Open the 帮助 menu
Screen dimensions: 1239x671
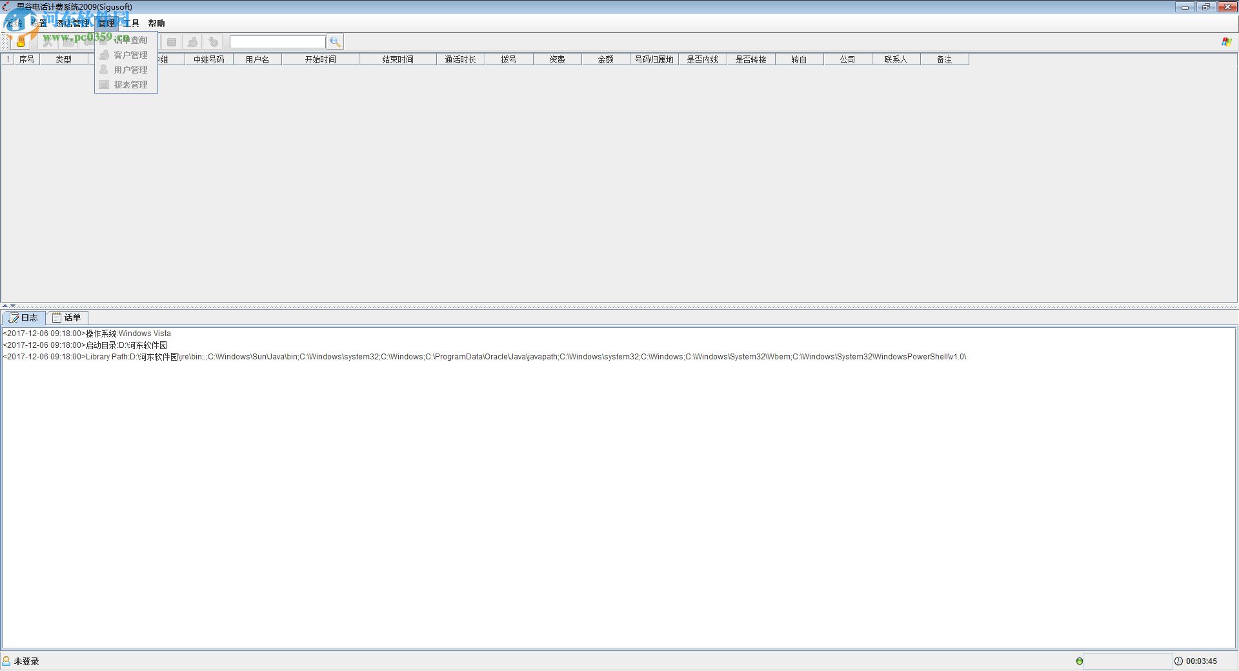(157, 23)
